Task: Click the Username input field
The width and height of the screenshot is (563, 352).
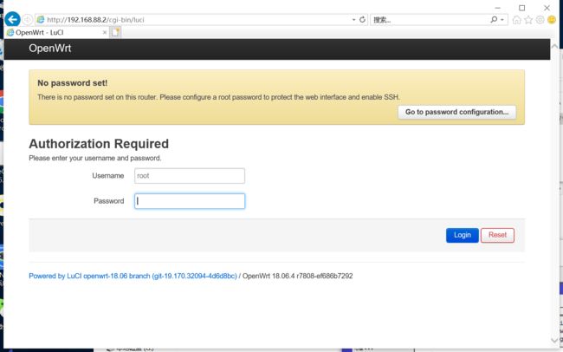Action: click(190, 176)
